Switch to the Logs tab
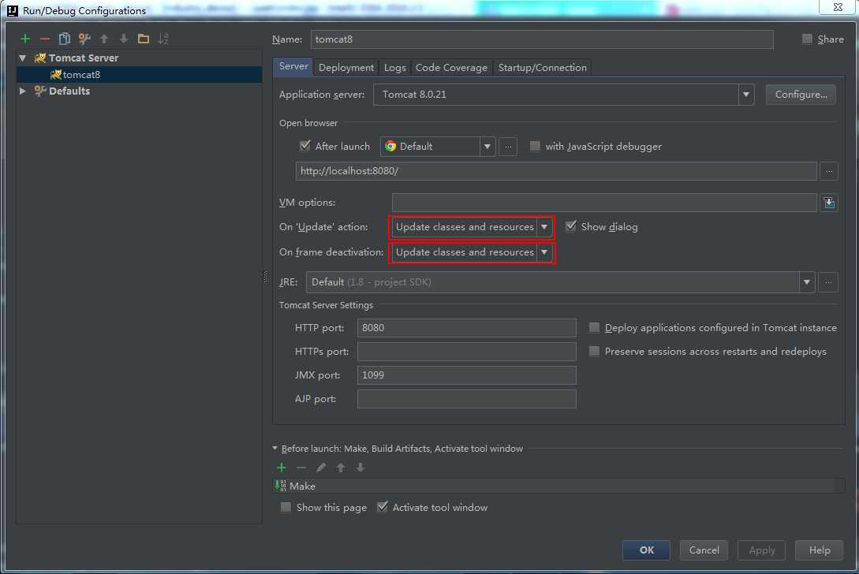Image resolution: width=859 pixels, height=574 pixels. coord(395,67)
